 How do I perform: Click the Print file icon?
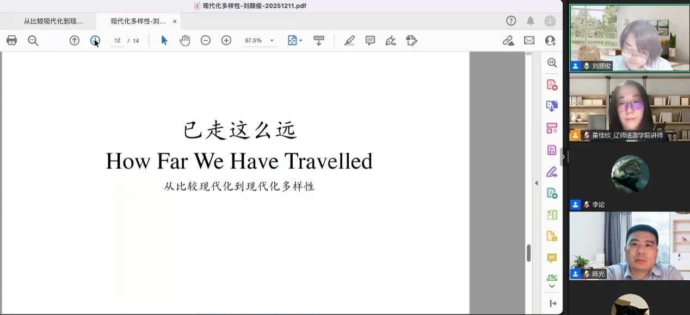[11, 40]
